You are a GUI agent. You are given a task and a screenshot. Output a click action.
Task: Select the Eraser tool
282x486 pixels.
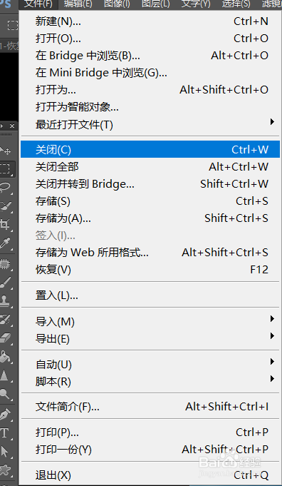pyautogui.click(x=6, y=338)
